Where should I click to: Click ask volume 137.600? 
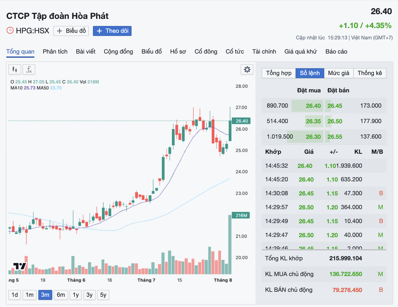[x=371, y=137]
